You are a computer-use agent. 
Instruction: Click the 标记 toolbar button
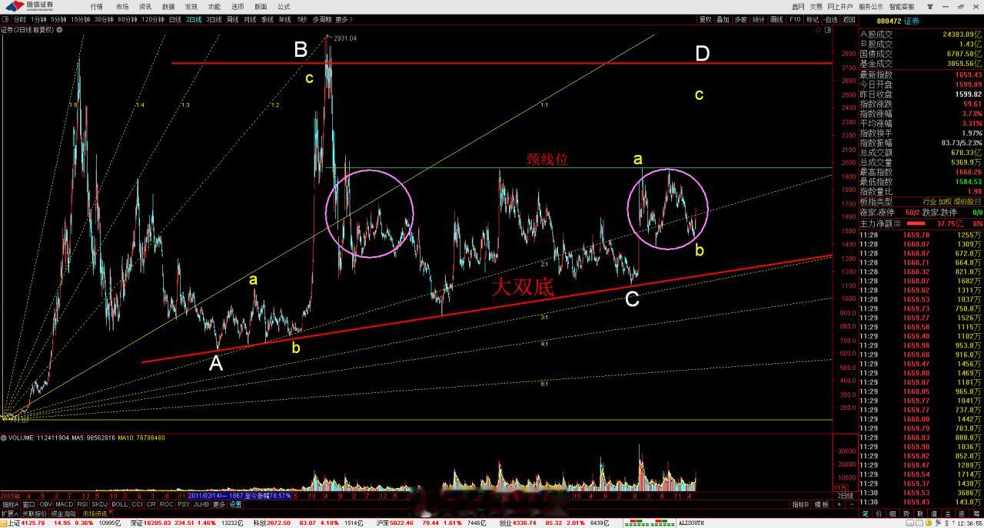click(813, 19)
